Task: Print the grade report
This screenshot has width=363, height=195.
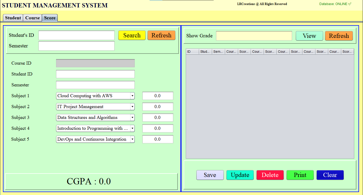Action: [300, 175]
